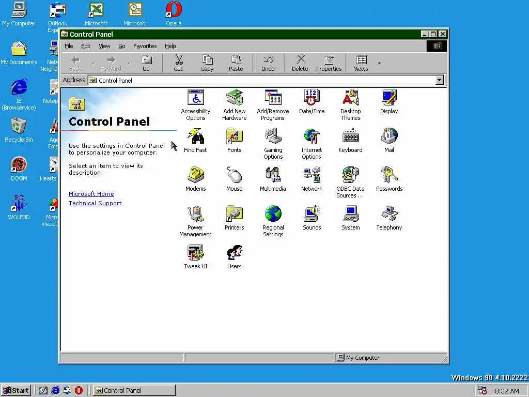Open the Mouse settings icon
529x397 pixels.
(x=235, y=179)
